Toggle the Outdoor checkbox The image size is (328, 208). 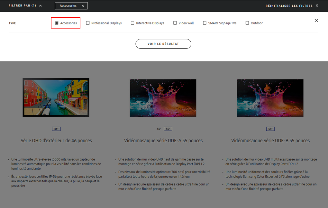point(247,23)
